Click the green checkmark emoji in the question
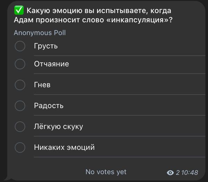Image resolution: width=208 pixels, height=182 pixels. coord(19,11)
